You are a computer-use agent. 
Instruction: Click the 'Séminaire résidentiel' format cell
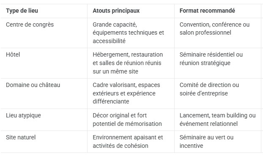pos(211,59)
